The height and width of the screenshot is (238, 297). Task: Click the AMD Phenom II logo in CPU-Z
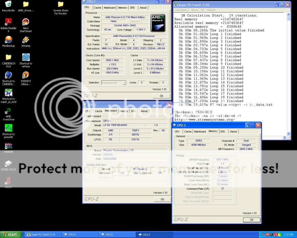pyautogui.click(x=158, y=23)
